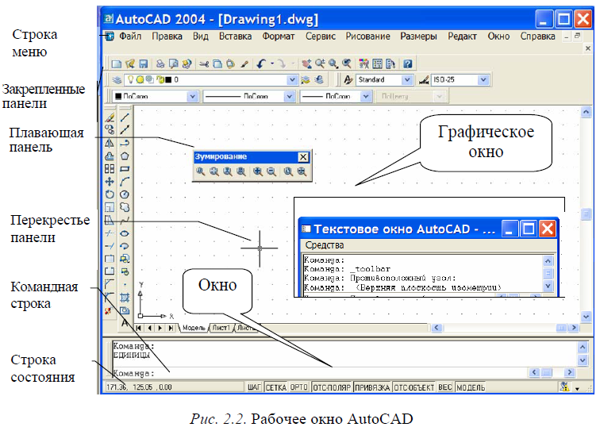This screenshot has height=427, width=600.
Task: Expand the undo history dropdown arrow
Action: [272, 64]
